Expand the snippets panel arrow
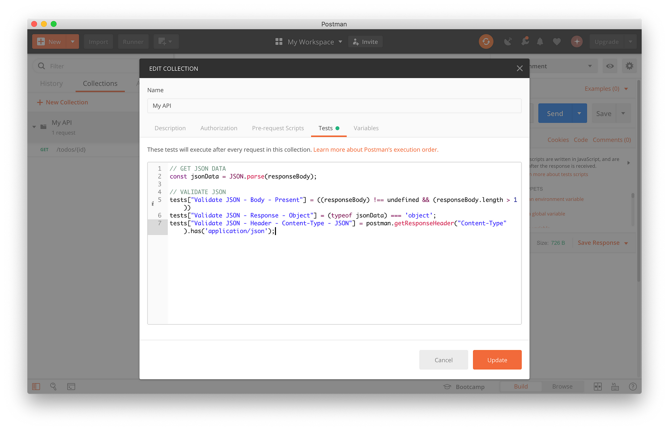Image resolution: width=669 pixels, height=430 pixels. [x=629, y=163]
